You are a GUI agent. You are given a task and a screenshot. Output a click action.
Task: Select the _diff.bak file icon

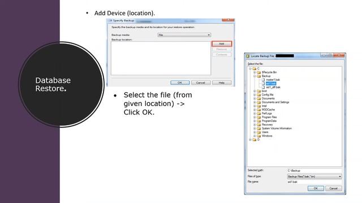point(264,87)
